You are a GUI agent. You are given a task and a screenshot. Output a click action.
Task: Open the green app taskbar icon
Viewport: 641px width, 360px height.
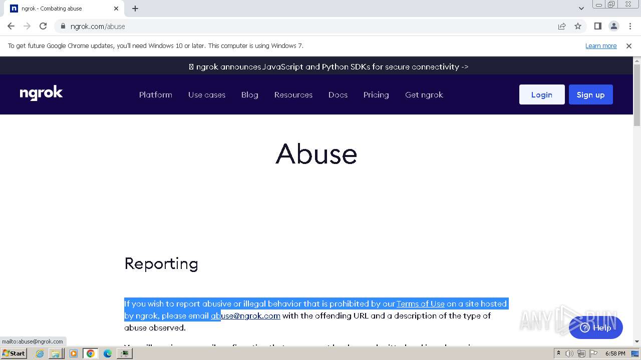point(125,353)
